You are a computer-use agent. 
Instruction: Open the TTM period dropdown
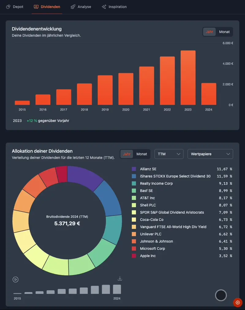click(169, 154)
